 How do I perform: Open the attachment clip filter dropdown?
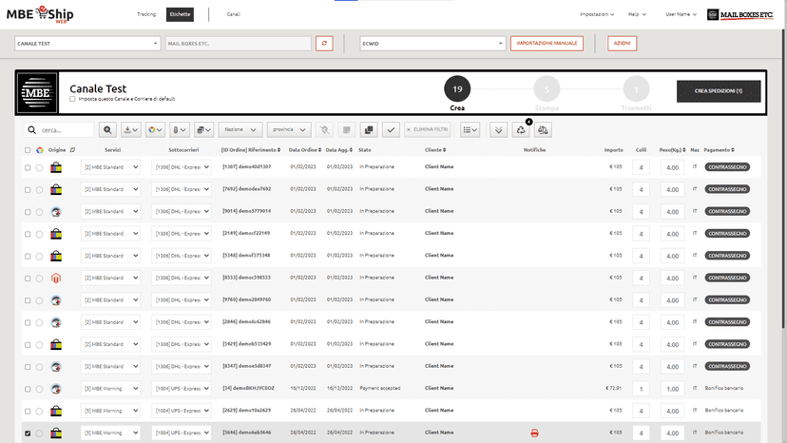pyautogui.click(x=180, y=130)
